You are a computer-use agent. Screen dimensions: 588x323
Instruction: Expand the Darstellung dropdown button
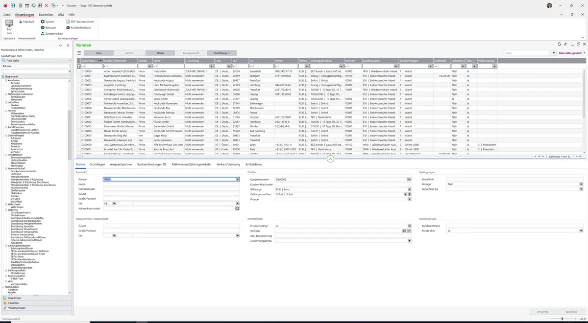coord(222,53)
